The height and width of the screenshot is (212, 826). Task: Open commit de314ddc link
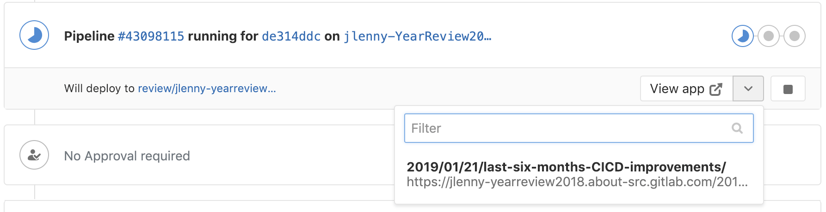point(291,36)
